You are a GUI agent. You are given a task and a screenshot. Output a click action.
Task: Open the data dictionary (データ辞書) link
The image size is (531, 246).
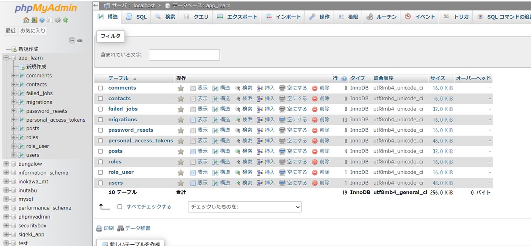click(x=134, y=228)
